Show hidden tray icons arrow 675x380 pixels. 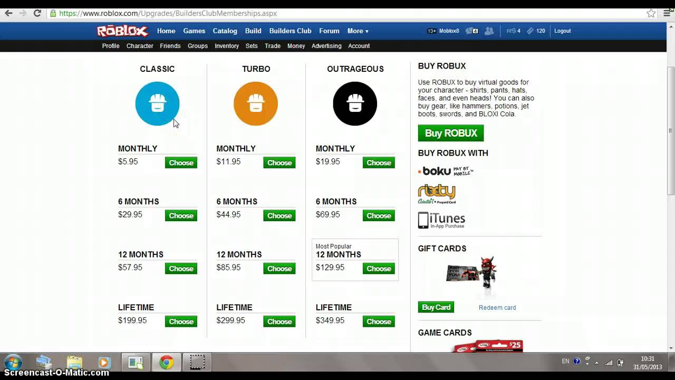point(597,362)
